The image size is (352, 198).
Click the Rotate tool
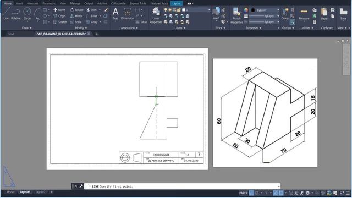click(x=76, y=10)
